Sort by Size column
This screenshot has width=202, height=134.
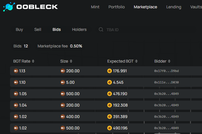(66, 61)
